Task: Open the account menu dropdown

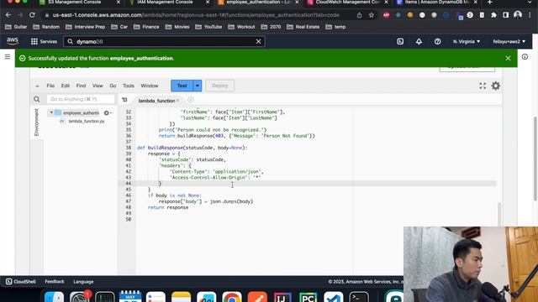Action: [x=509, y=41]
